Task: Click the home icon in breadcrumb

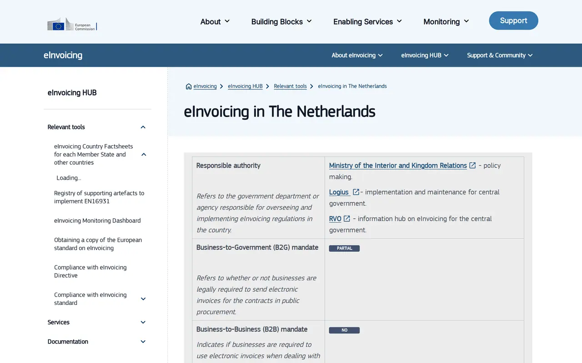Action: [189, 86]
